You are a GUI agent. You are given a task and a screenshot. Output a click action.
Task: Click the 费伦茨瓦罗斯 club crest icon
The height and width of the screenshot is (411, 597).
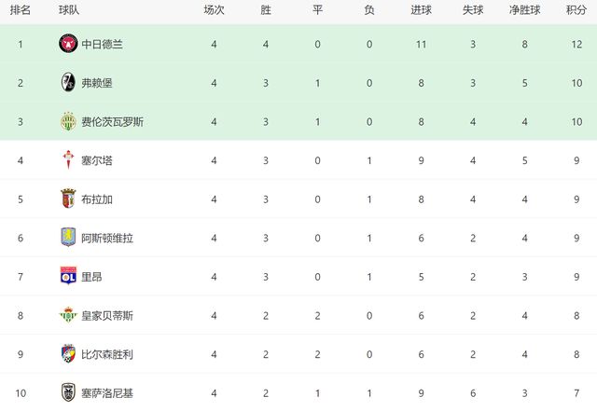point(67,122)
